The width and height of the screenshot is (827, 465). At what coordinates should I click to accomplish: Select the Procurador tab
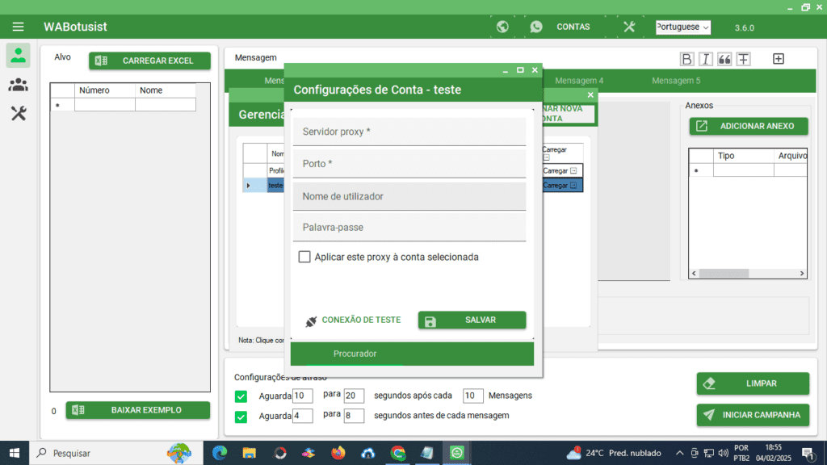355,354
